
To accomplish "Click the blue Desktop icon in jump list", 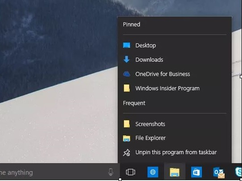I will [x=127, y=45].
